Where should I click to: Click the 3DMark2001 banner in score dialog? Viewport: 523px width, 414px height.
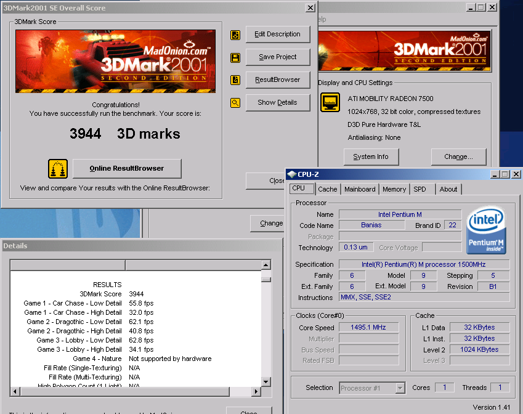click(x=115, y=62)
